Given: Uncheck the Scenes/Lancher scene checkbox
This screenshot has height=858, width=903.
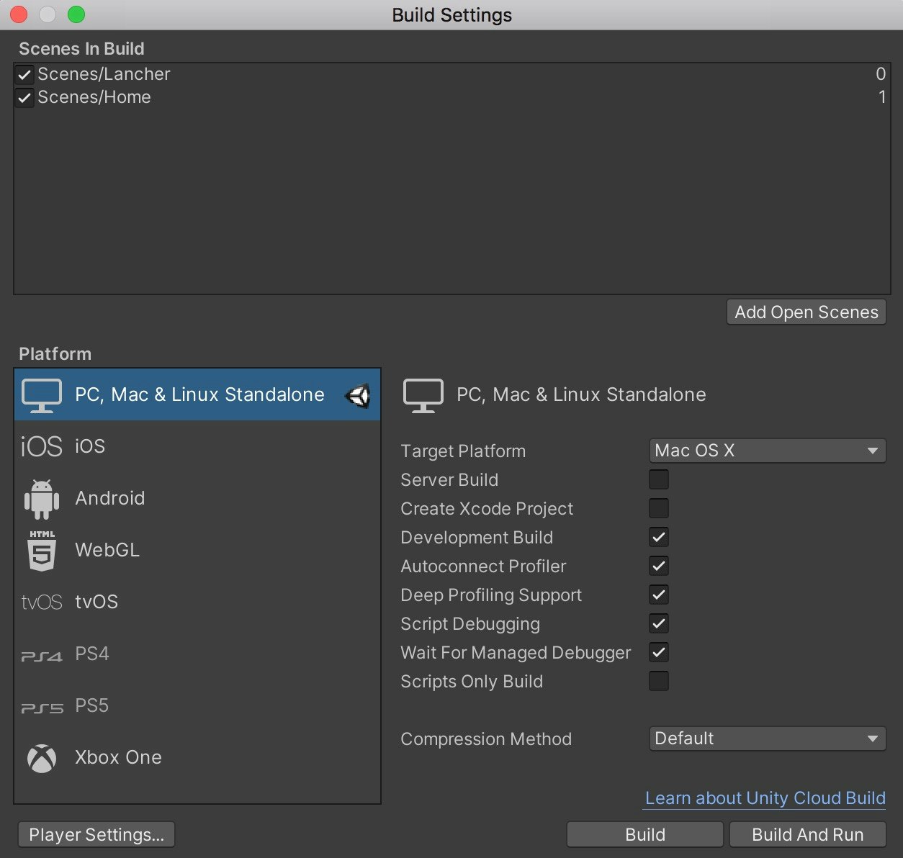Looking at the screenshot, I should (24, 74).
